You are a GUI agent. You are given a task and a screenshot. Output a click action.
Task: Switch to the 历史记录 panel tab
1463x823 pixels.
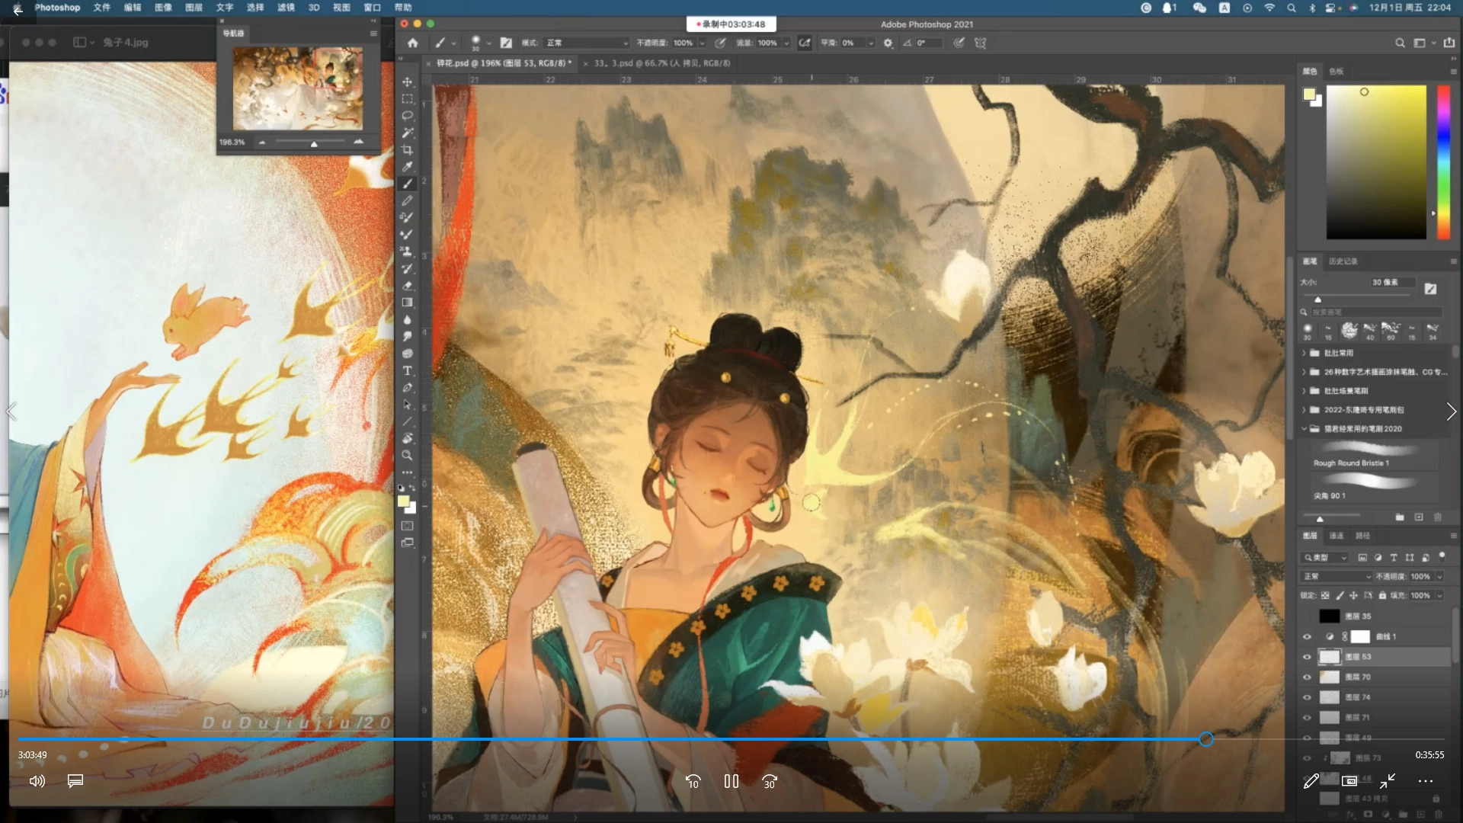[x=1343, y=261]
